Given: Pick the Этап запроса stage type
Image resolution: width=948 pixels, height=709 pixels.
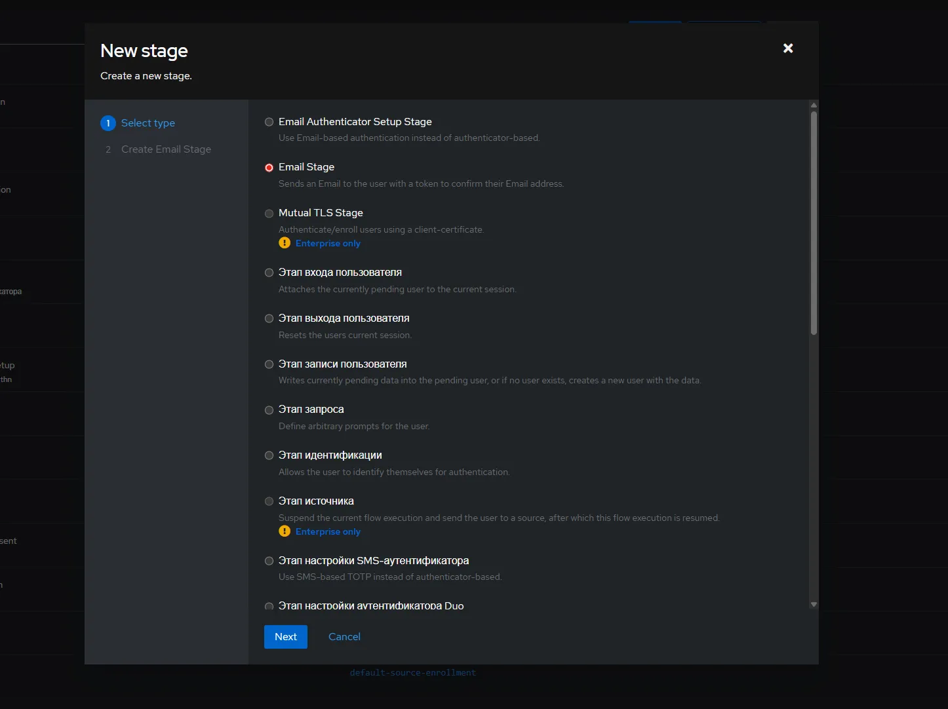Looking at the screenshot, I should click(x=269, y=410).
